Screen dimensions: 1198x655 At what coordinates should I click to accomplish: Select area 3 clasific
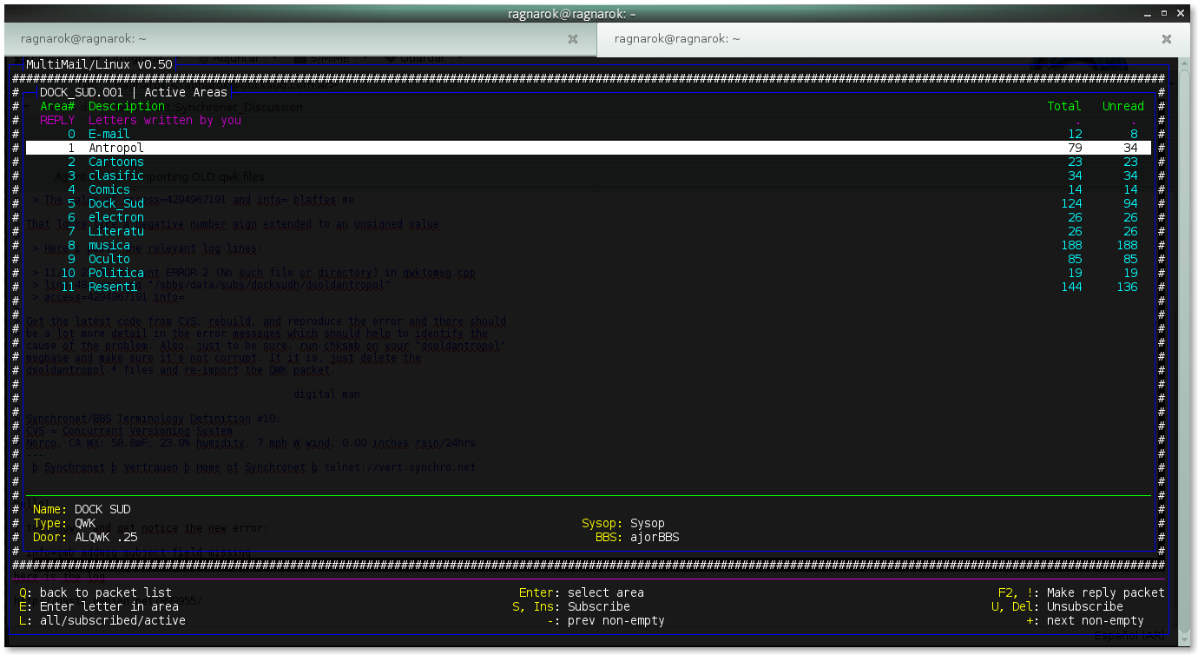point(589,176)
